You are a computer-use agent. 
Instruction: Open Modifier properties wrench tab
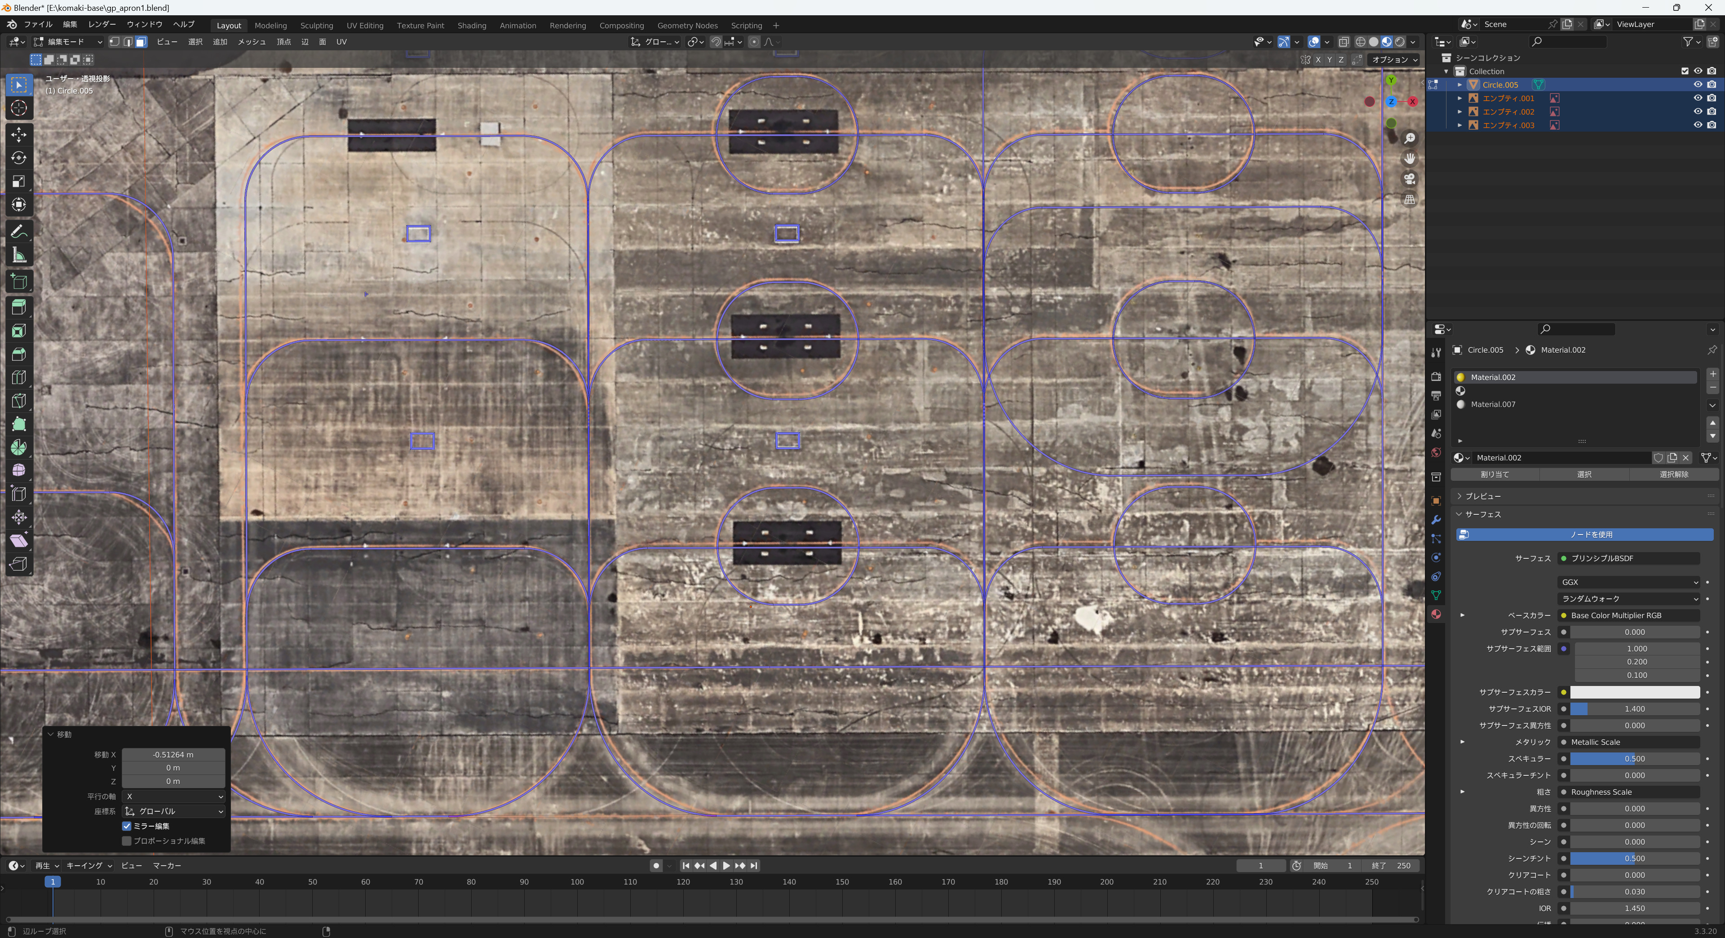(x=1436, y=520)
